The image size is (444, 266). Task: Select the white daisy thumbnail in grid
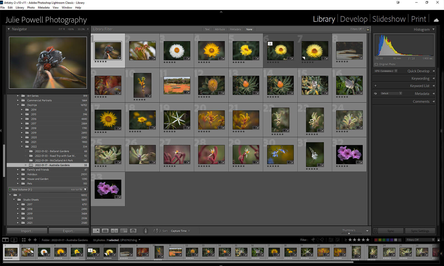click(x=177, y=51)
